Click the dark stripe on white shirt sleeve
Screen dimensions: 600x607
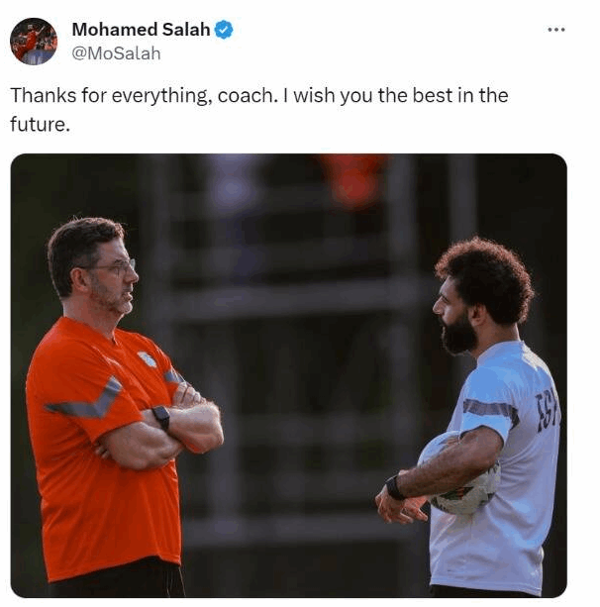(x=491, y=410)
